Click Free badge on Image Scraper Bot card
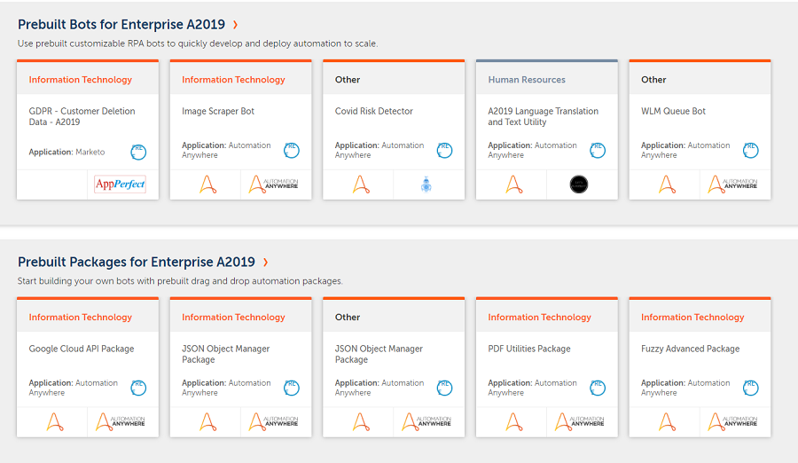Screen dimensions: 798x463 (x=291, y=150)
